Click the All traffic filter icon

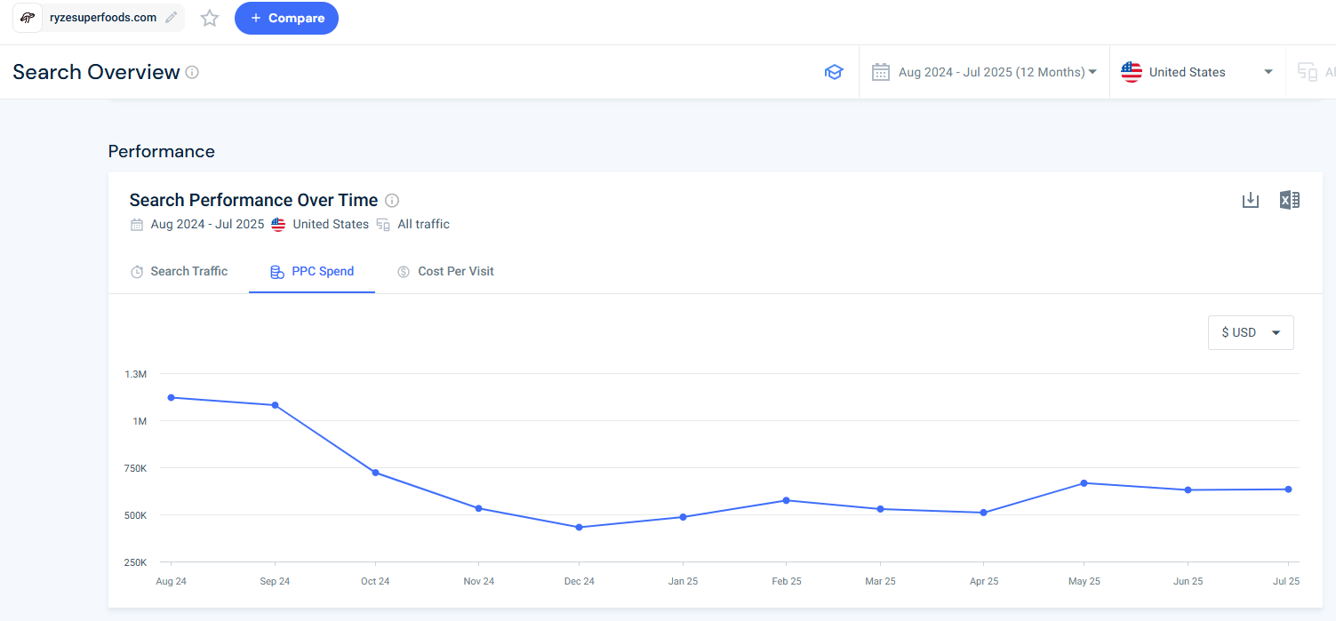(383, 224)
